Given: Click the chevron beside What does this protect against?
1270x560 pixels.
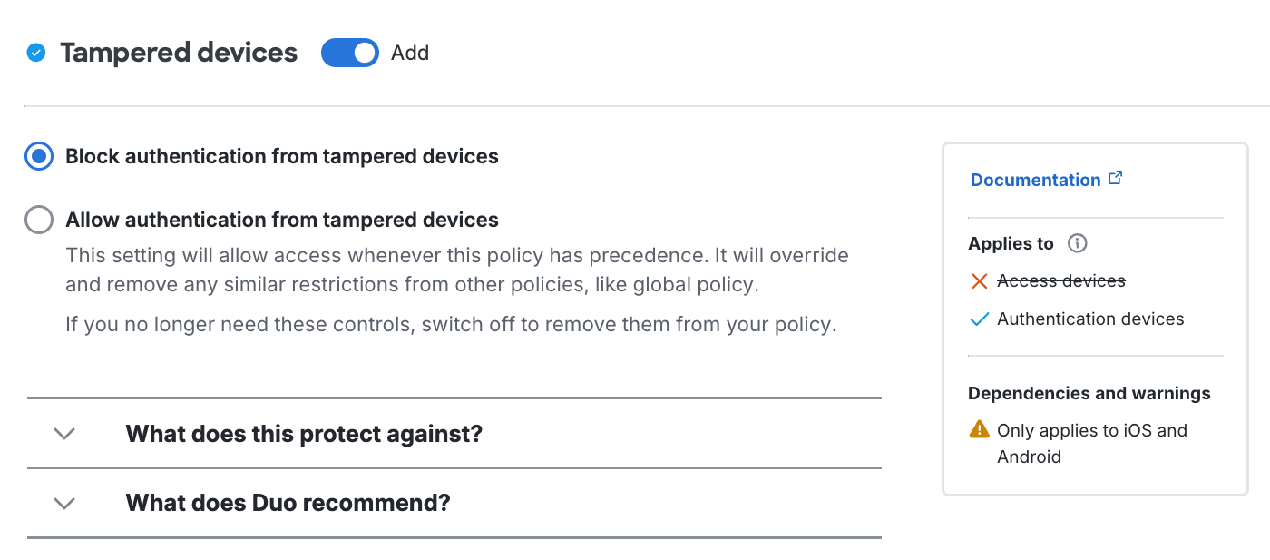Looking at the screenshot, I should pos(63,434).
